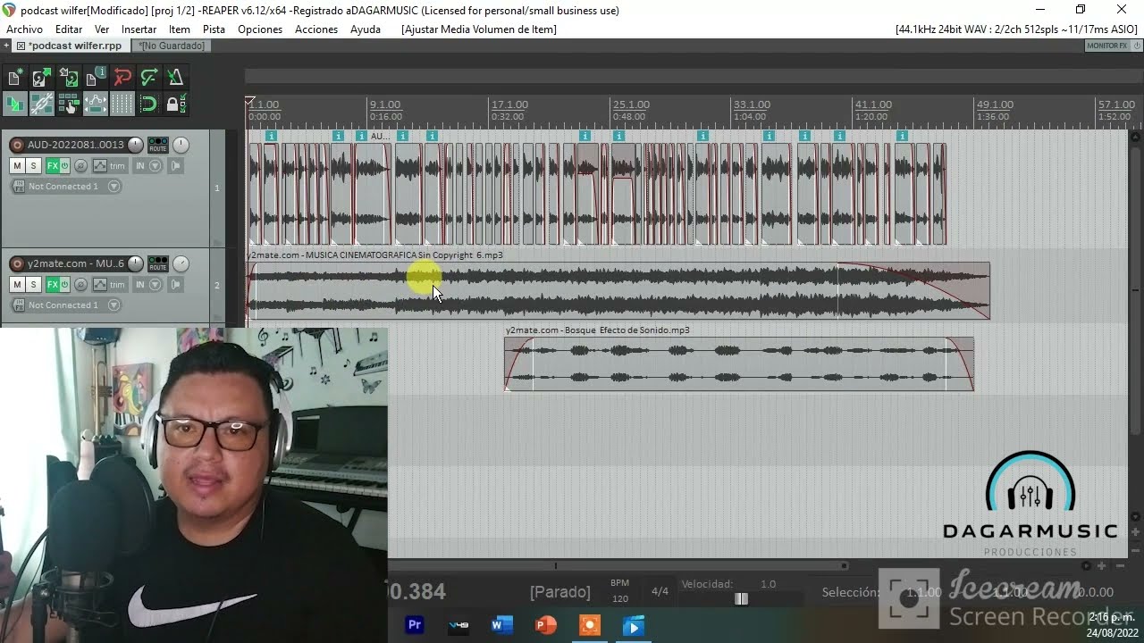Image resolution: width=1144 pixels, height=643 pixels.
Task: Open FX chain for AUD-2022081..0013 track
Action: (x=53, y=165)
